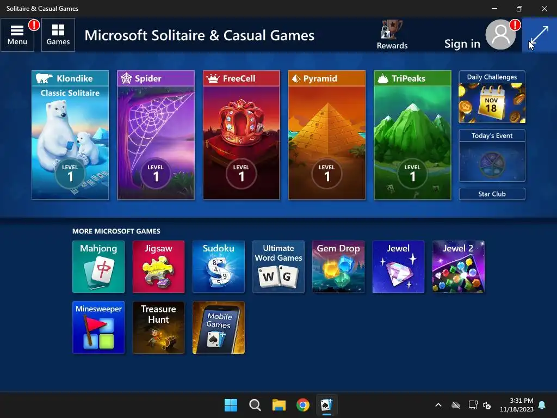Expand the hidden system tray icons chevron
This screenshot has height=418, width=557.
pyautogui.click(x=438, y=405)
